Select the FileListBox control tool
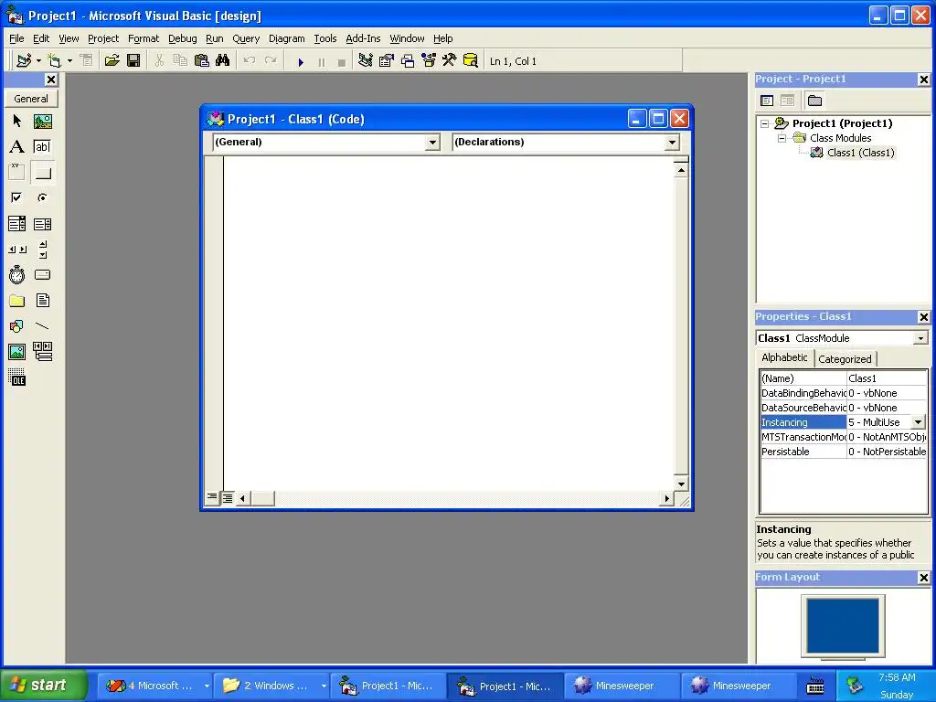 [x=42, y=301]
